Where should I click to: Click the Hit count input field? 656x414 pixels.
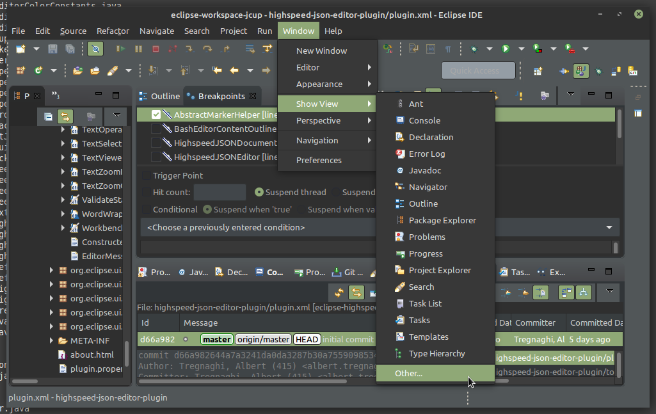click(220, 193)
